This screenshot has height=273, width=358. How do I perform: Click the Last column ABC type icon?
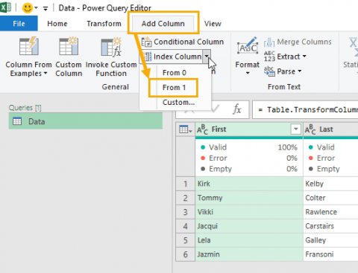pos(310,129)
